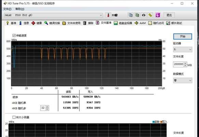Open the 帮助 Help menu
Viewport: 199px width, 137px height.
[x=20, y=9]
